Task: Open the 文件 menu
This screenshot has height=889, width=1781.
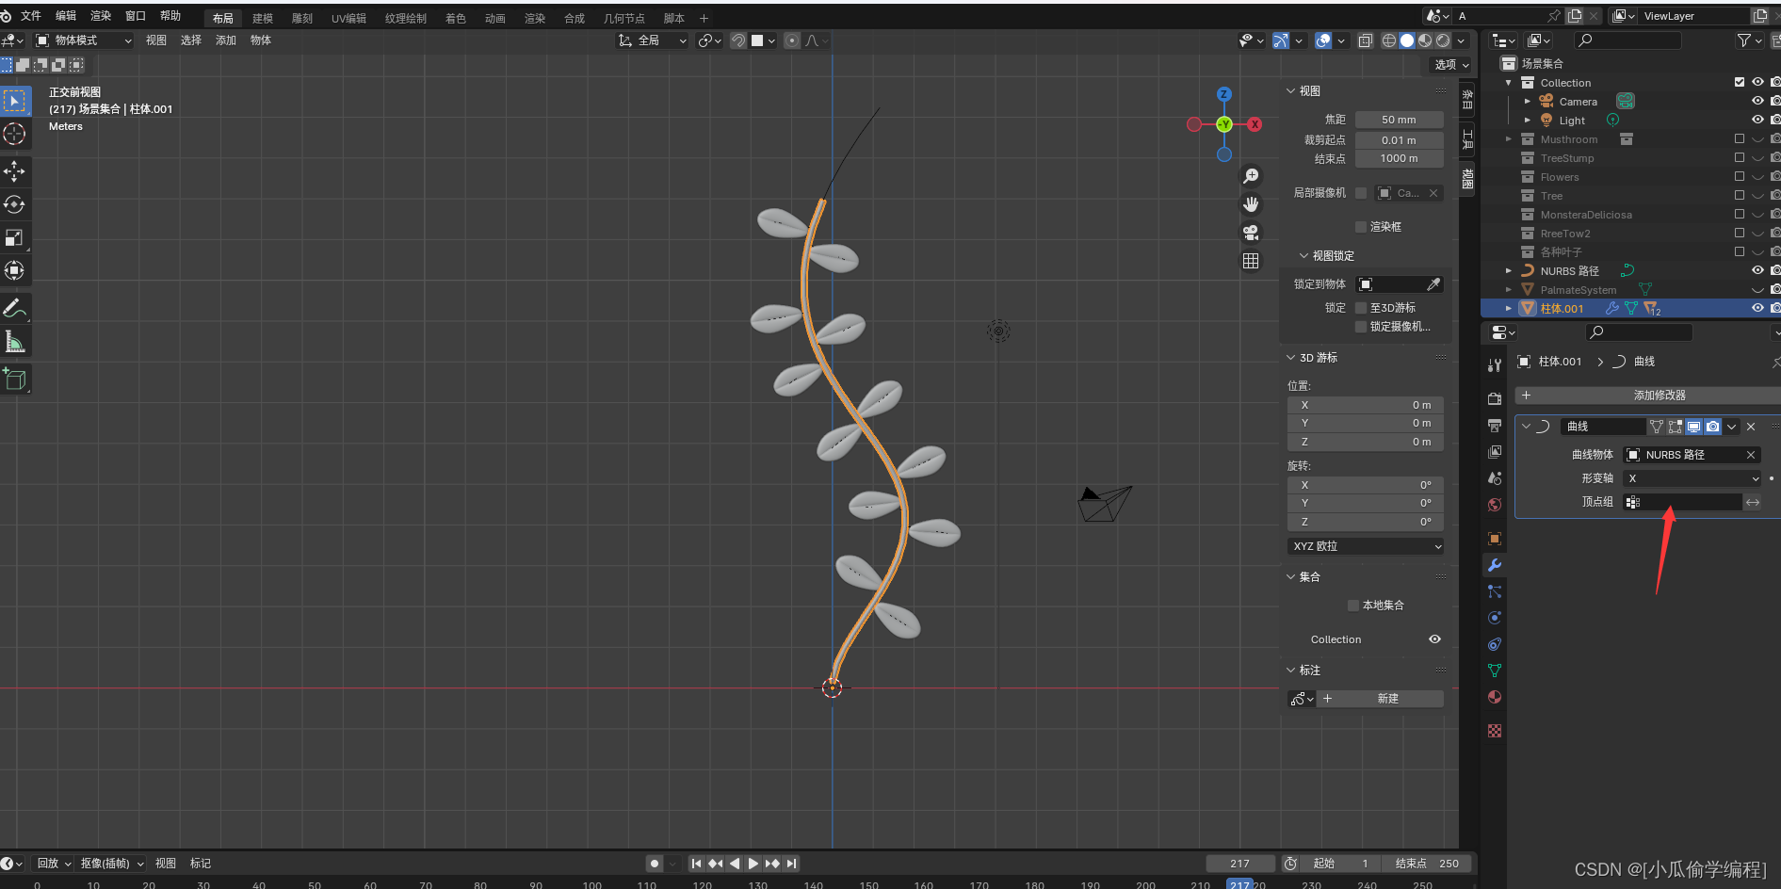Action: [31, 16]
